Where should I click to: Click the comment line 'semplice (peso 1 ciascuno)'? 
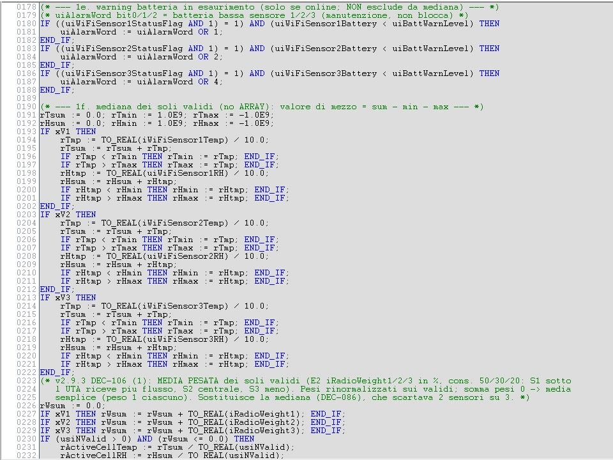(x=292, y=397)
